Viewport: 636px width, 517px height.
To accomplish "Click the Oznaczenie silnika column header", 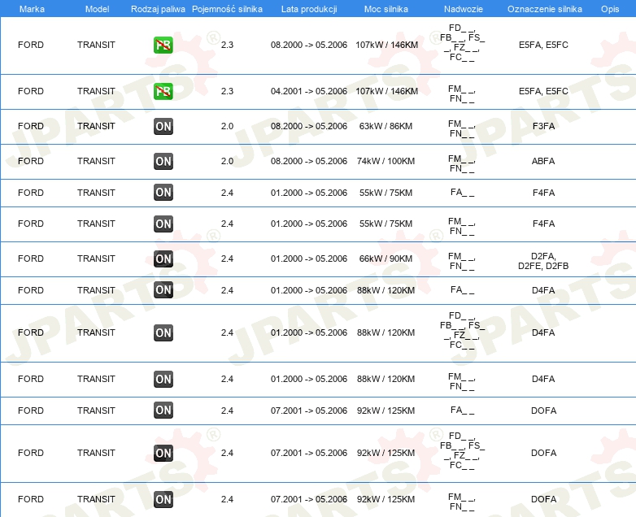I will pos(545,9).
